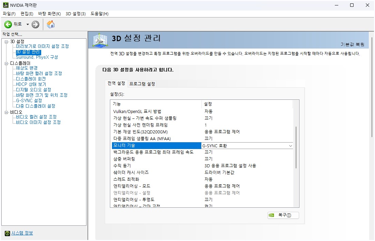Select 가상 현실 – 가변 속도 수퍼 샘플링 row
Screen dimensions: 375x241
click(202, 118)
